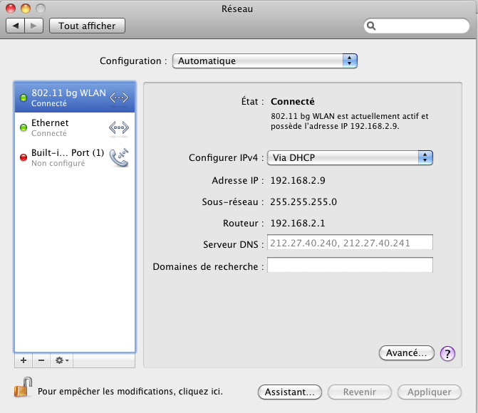Select the Ethernet service in list

point(75,127)
